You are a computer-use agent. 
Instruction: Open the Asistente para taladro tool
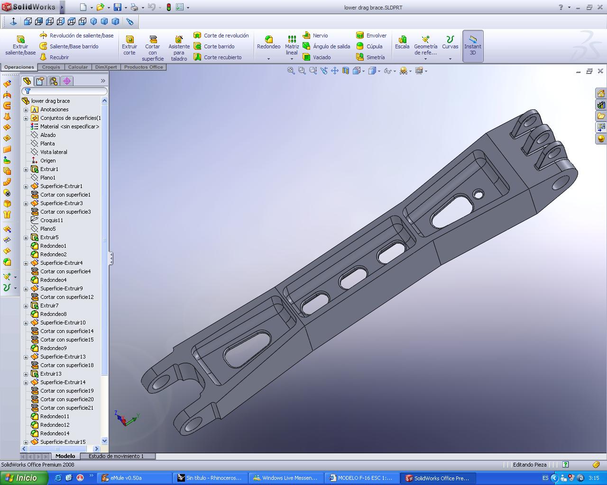[x=179, y=46]
